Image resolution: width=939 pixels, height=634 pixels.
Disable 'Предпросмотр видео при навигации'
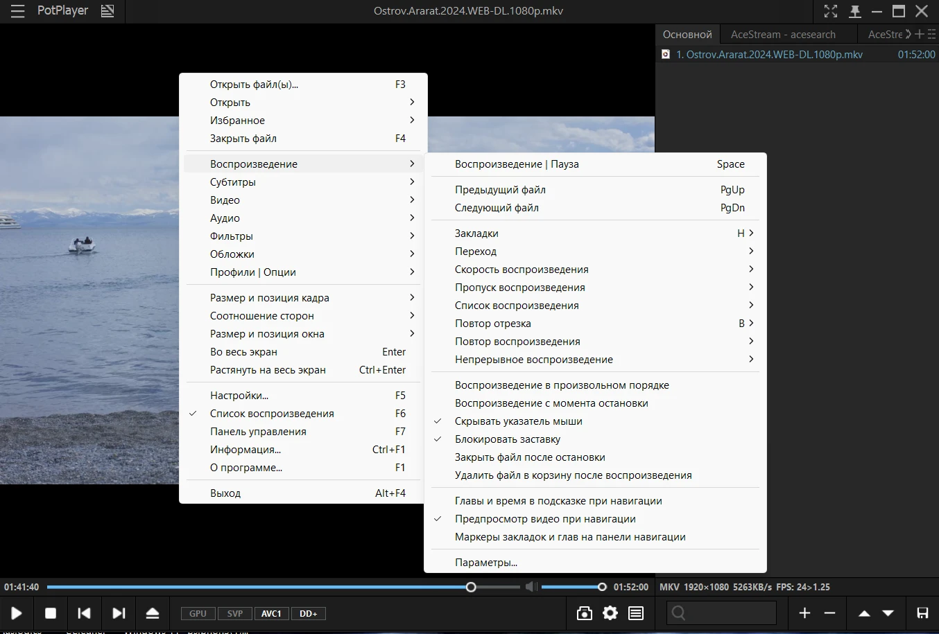tap(544, 519)
